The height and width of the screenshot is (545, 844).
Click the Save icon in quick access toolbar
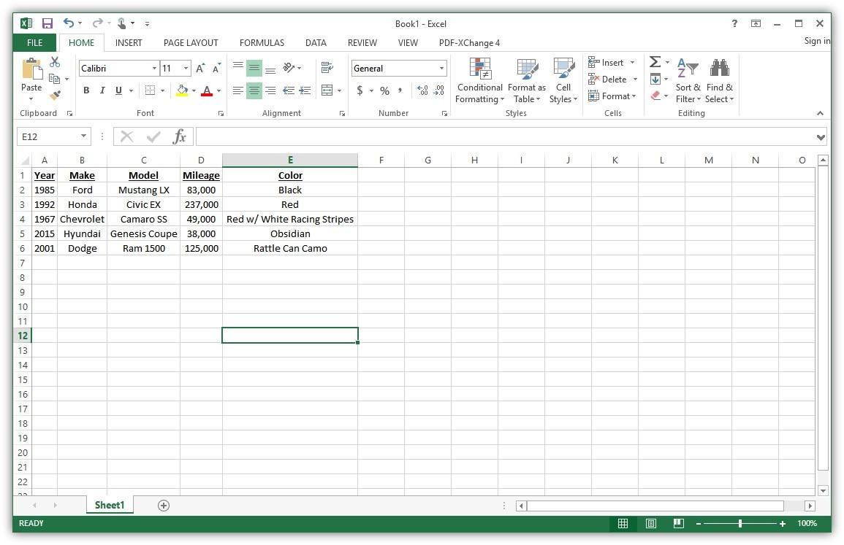[x=47, y=23]
